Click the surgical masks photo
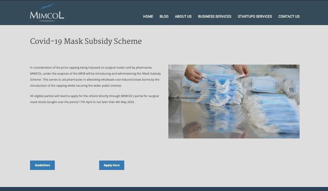Screen dimensions: 328x191 pos(234,101)
